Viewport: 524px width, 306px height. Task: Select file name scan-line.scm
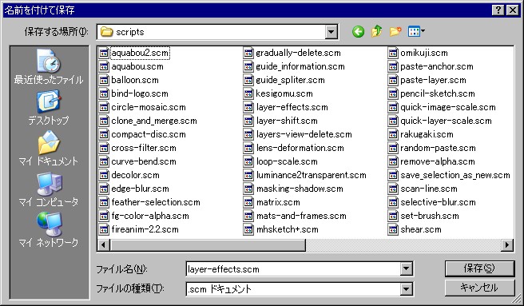[429, 189]
